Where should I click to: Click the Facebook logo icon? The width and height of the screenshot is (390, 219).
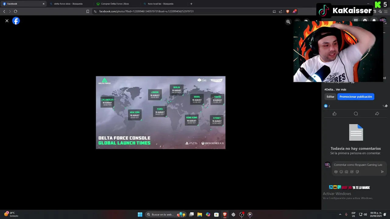(16, 21)
